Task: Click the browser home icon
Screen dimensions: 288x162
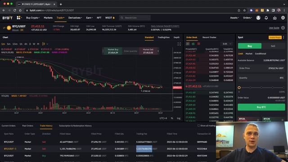Action: click(20, 10)
